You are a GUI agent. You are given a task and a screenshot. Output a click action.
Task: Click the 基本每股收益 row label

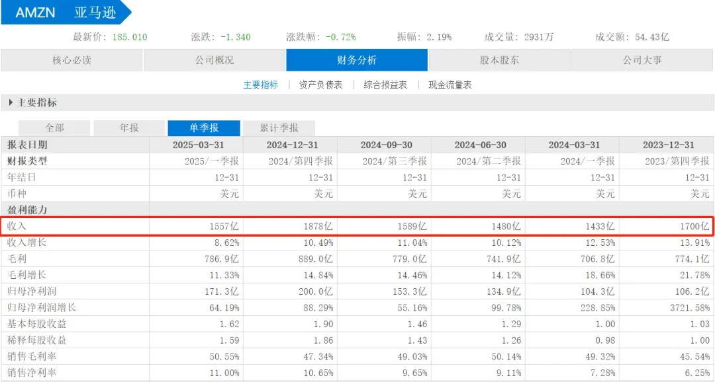tap(36, 325)
